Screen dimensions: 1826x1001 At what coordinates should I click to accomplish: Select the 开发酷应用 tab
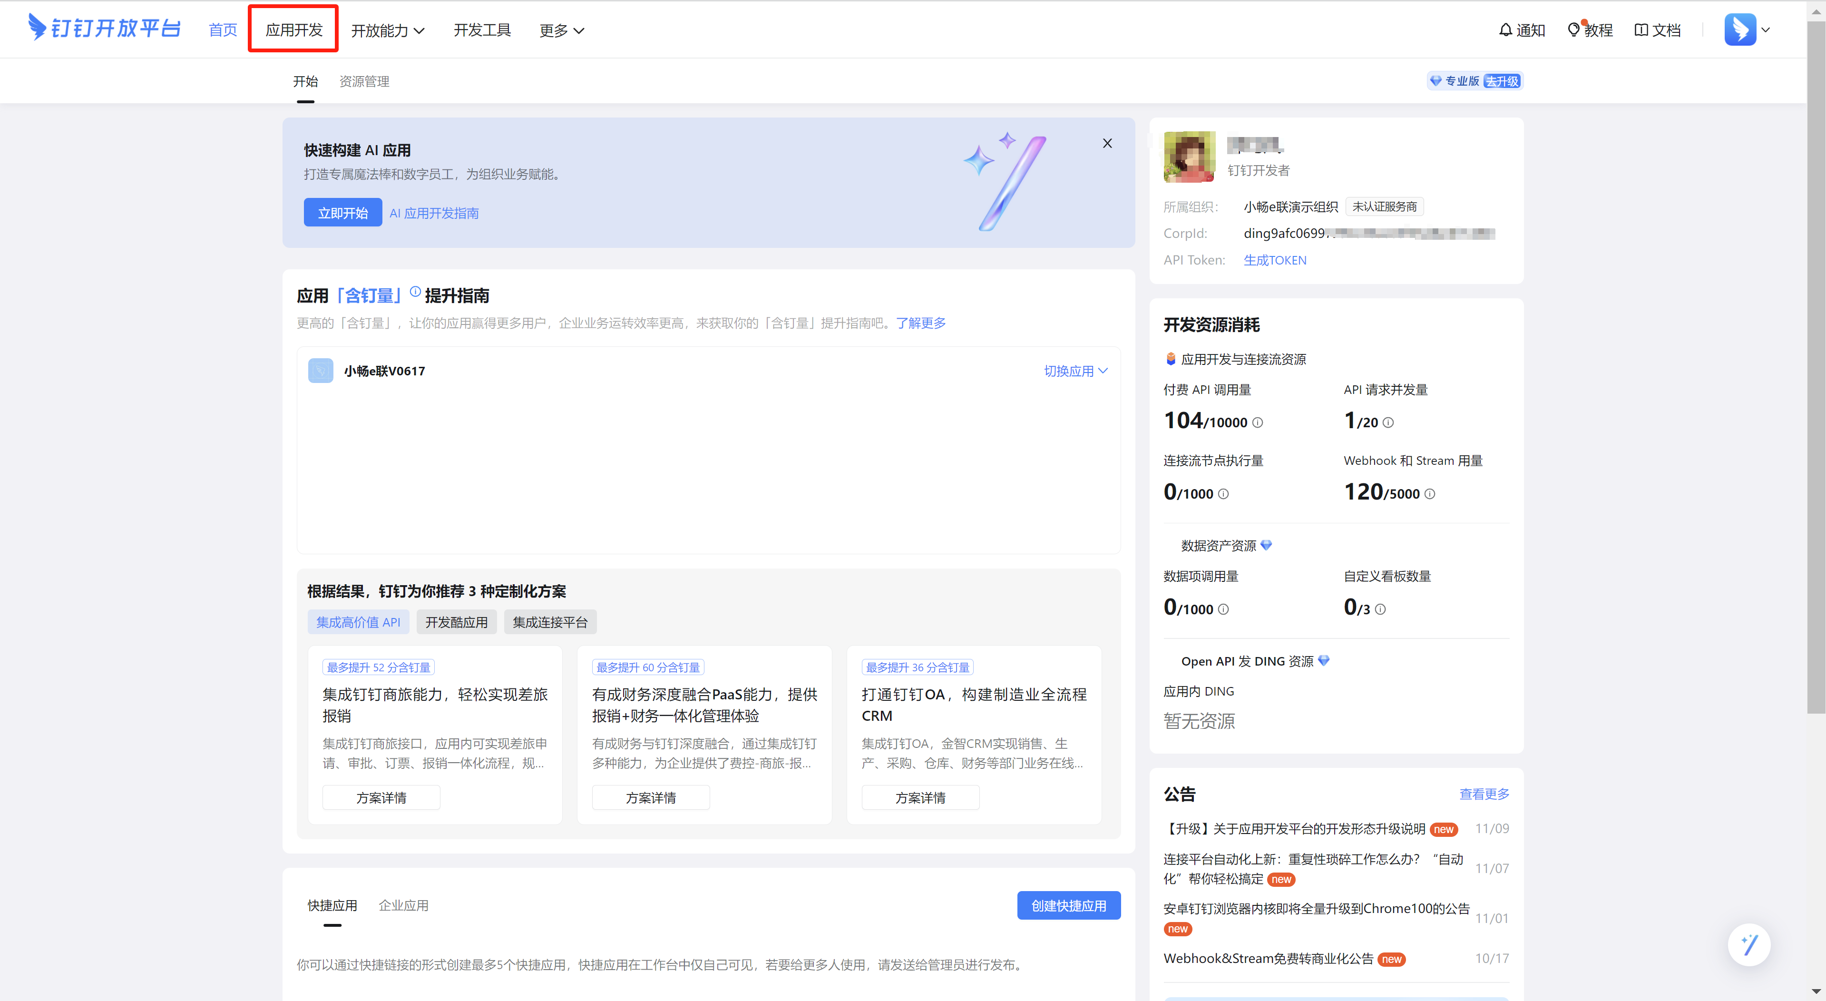point(457,622)
